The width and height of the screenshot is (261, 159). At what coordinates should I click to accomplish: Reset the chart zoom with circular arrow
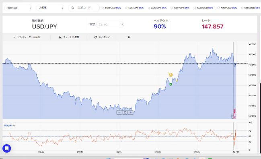pyautogui.click(x=125, y=112)
